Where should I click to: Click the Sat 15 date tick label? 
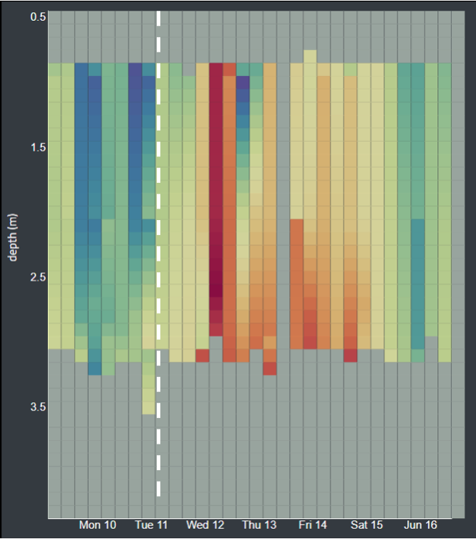click(x=366, y=525)
